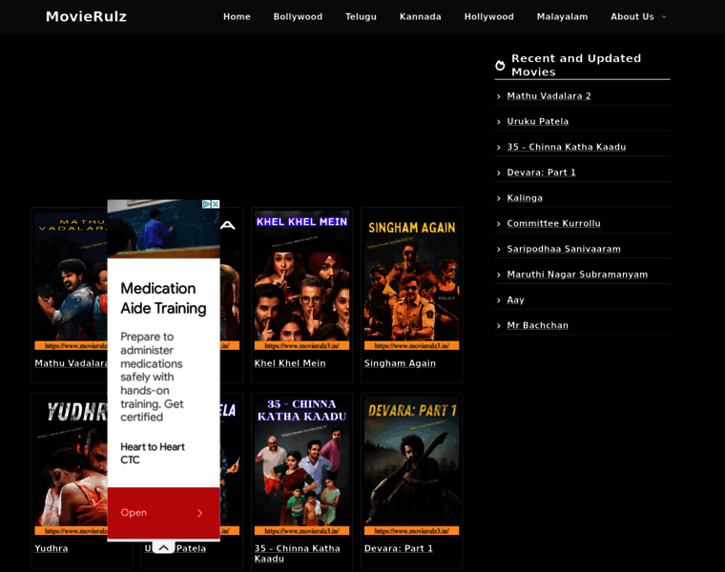Image resolution: width=725 pixels, height=572 pixels.
Task: Click the Yudhra title link
Action: point(52,548)
